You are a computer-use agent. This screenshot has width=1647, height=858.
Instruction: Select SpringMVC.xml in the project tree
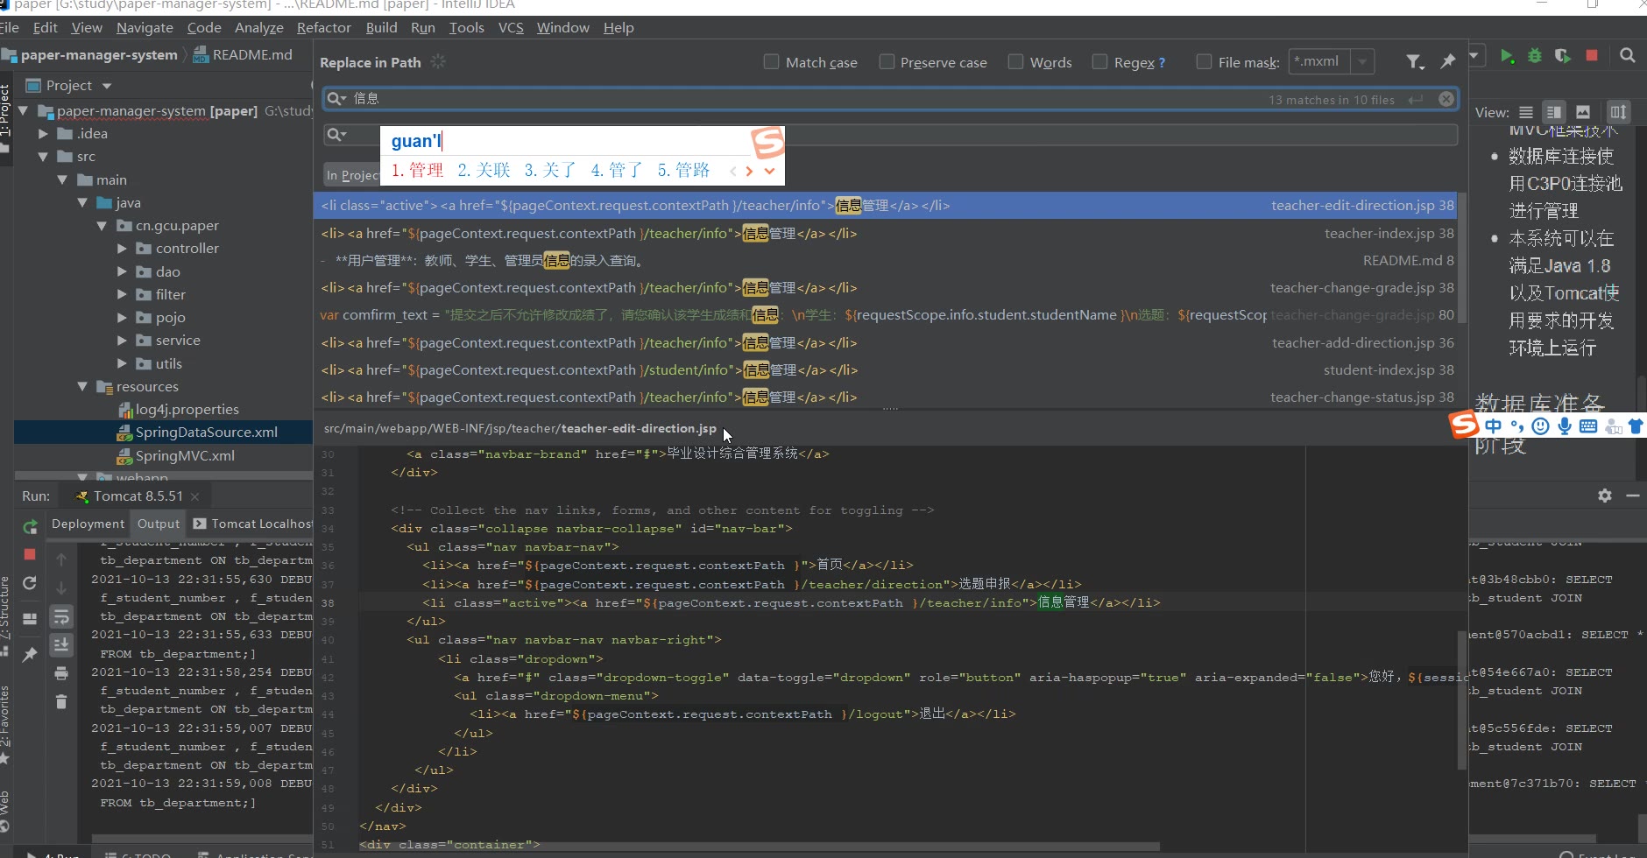175,455
